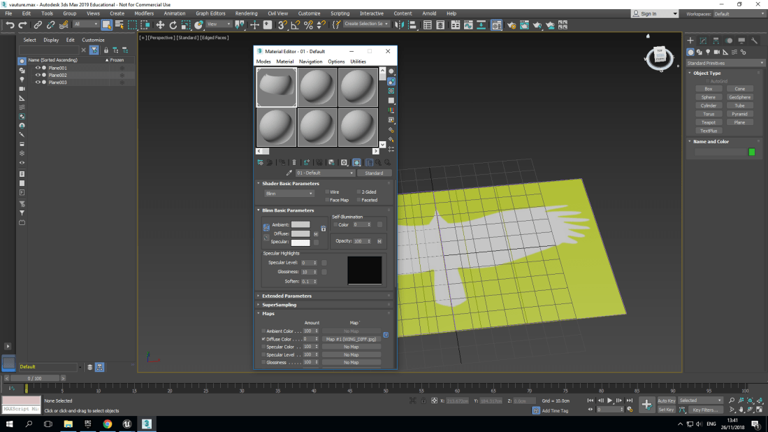The width and height of the screenshot is (768, 432).
Task: Select the Select and Rotate tool
Action: click(173, 24)
